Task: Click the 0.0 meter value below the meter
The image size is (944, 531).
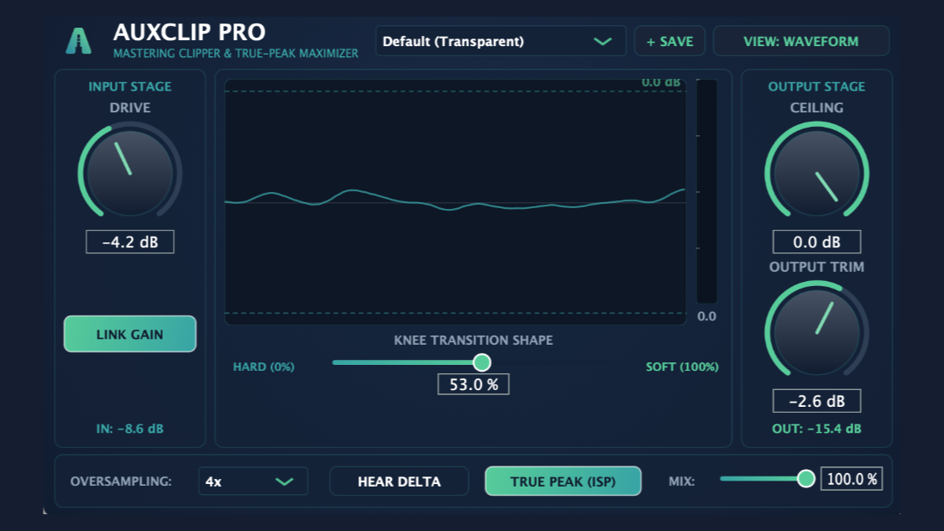Action: point(707,316)
